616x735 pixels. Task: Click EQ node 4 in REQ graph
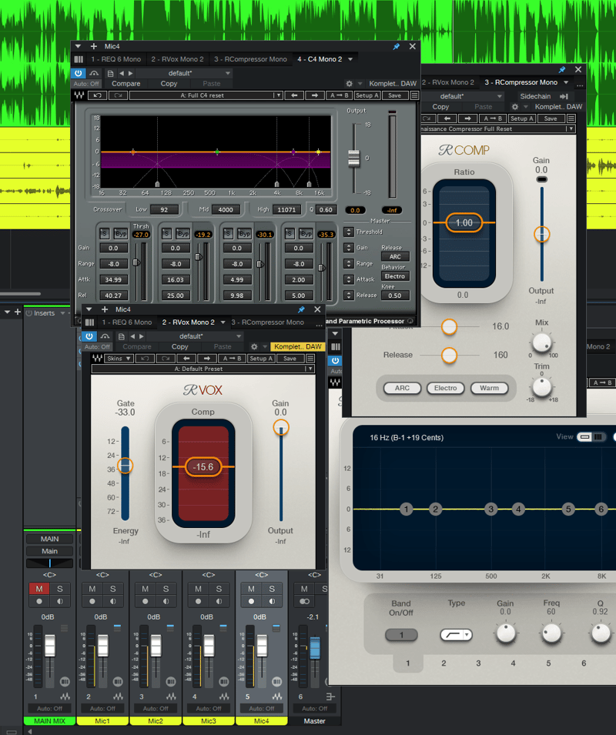[518, 509]
